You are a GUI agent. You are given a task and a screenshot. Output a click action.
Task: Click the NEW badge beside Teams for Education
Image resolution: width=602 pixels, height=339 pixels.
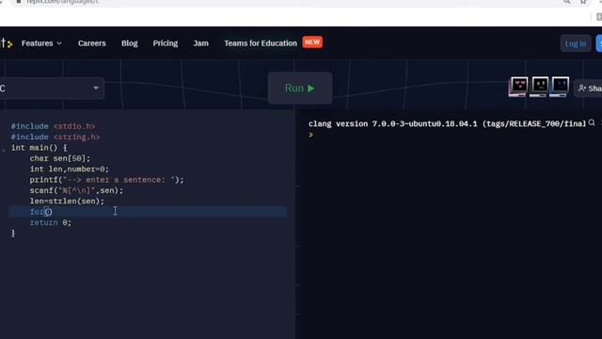click(312, 42)
